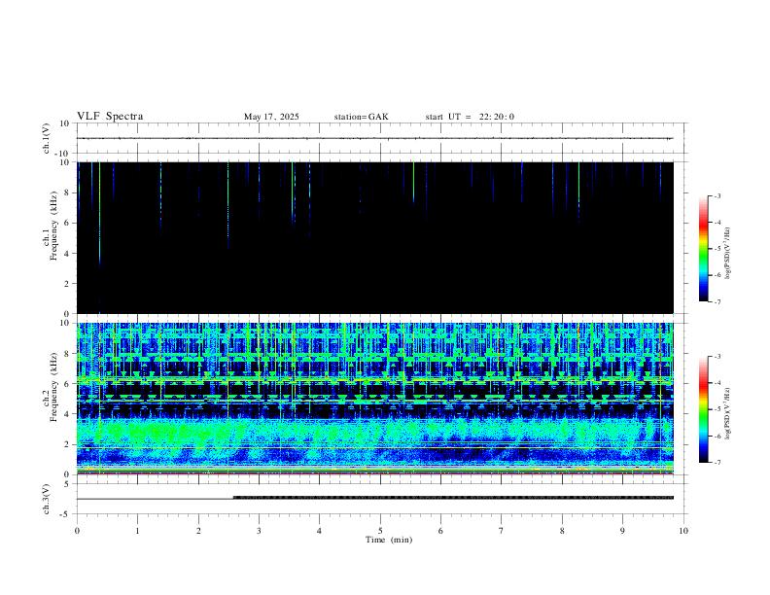
Task: Click the "-7" tick on ch.2 colorbar
Action: 717,463
